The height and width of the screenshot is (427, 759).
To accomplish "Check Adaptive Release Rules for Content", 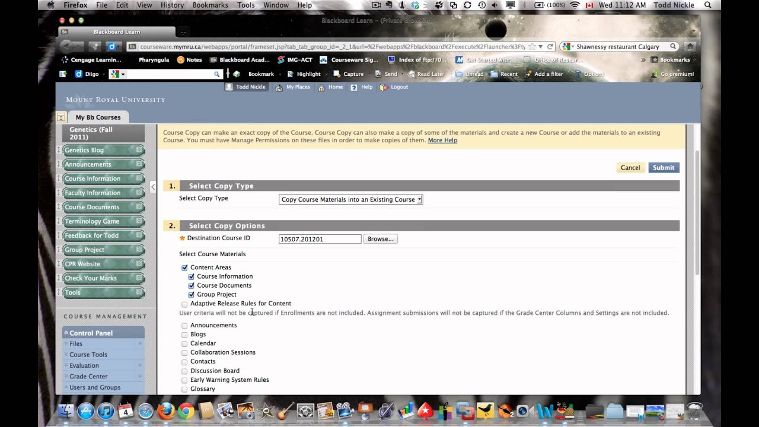I will click(x=184, y=304).
